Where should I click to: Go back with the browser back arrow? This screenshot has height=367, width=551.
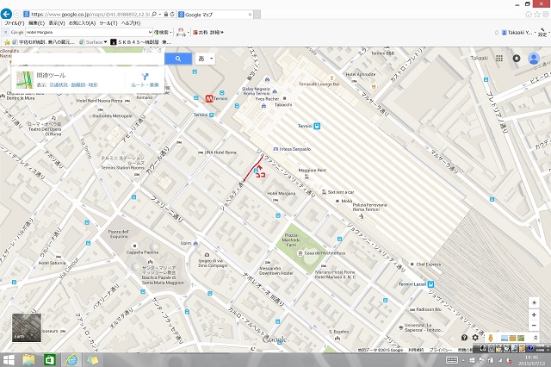coord(6,14)
